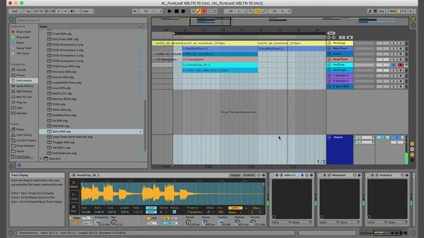Click the MIDI map mode switch
The height and width of the screenshot is (238, 424).
393,11
